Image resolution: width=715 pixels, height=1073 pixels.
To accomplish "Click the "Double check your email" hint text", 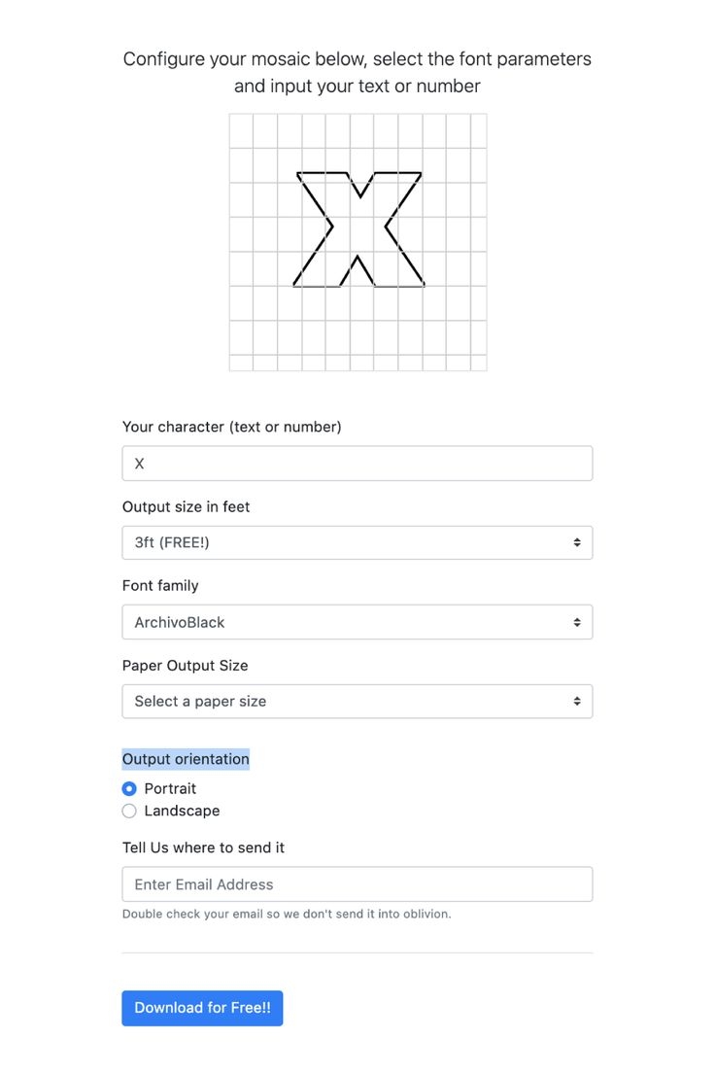I will tap(287, 914).
